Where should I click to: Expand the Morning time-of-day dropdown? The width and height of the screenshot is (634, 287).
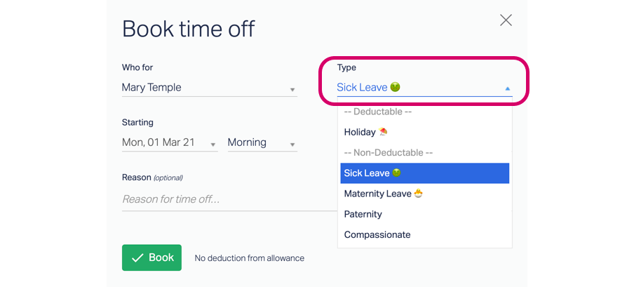pos(262,142)
